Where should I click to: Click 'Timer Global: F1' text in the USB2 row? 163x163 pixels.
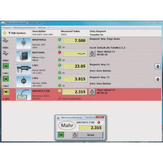click(x=106, y=52)
